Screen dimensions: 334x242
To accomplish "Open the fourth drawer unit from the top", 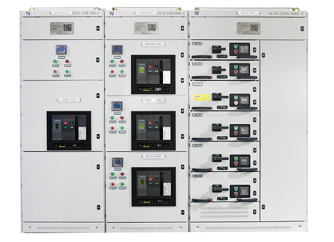I will coord(224,127).
